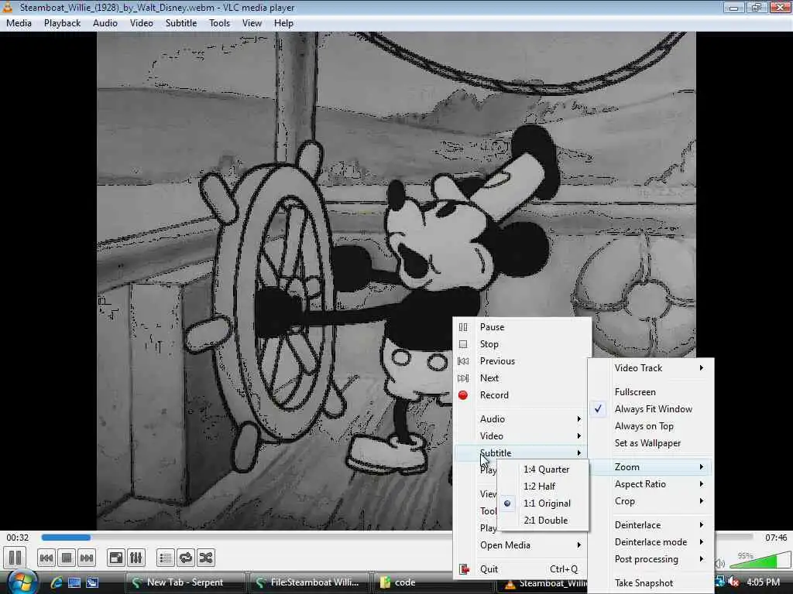Open the View menu in the menu bar
793x594 pixels.
(252, 23)
